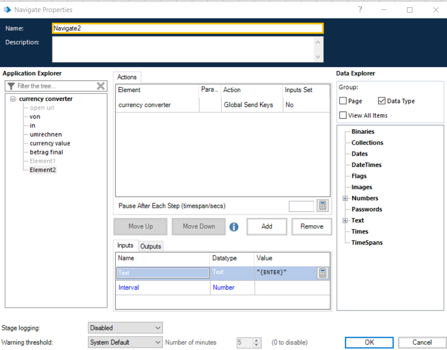The height and width of the screenshot is (350, 447).
Task: Confirm with the OK button
Action: (x=369, y=342)
